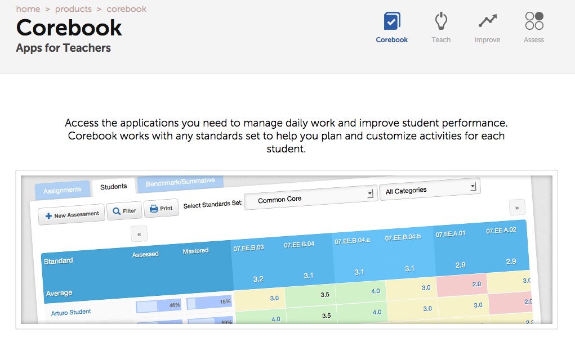The image size is (575, 338).
Task: Select the 07.EE.B.04 standard column header
Action: (299, 244)
